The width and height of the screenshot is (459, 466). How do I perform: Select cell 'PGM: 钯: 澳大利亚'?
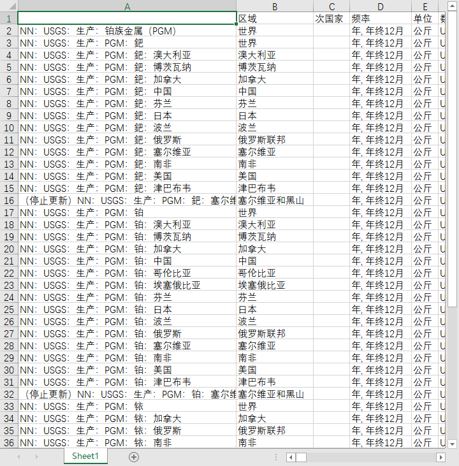click(127, 55)
